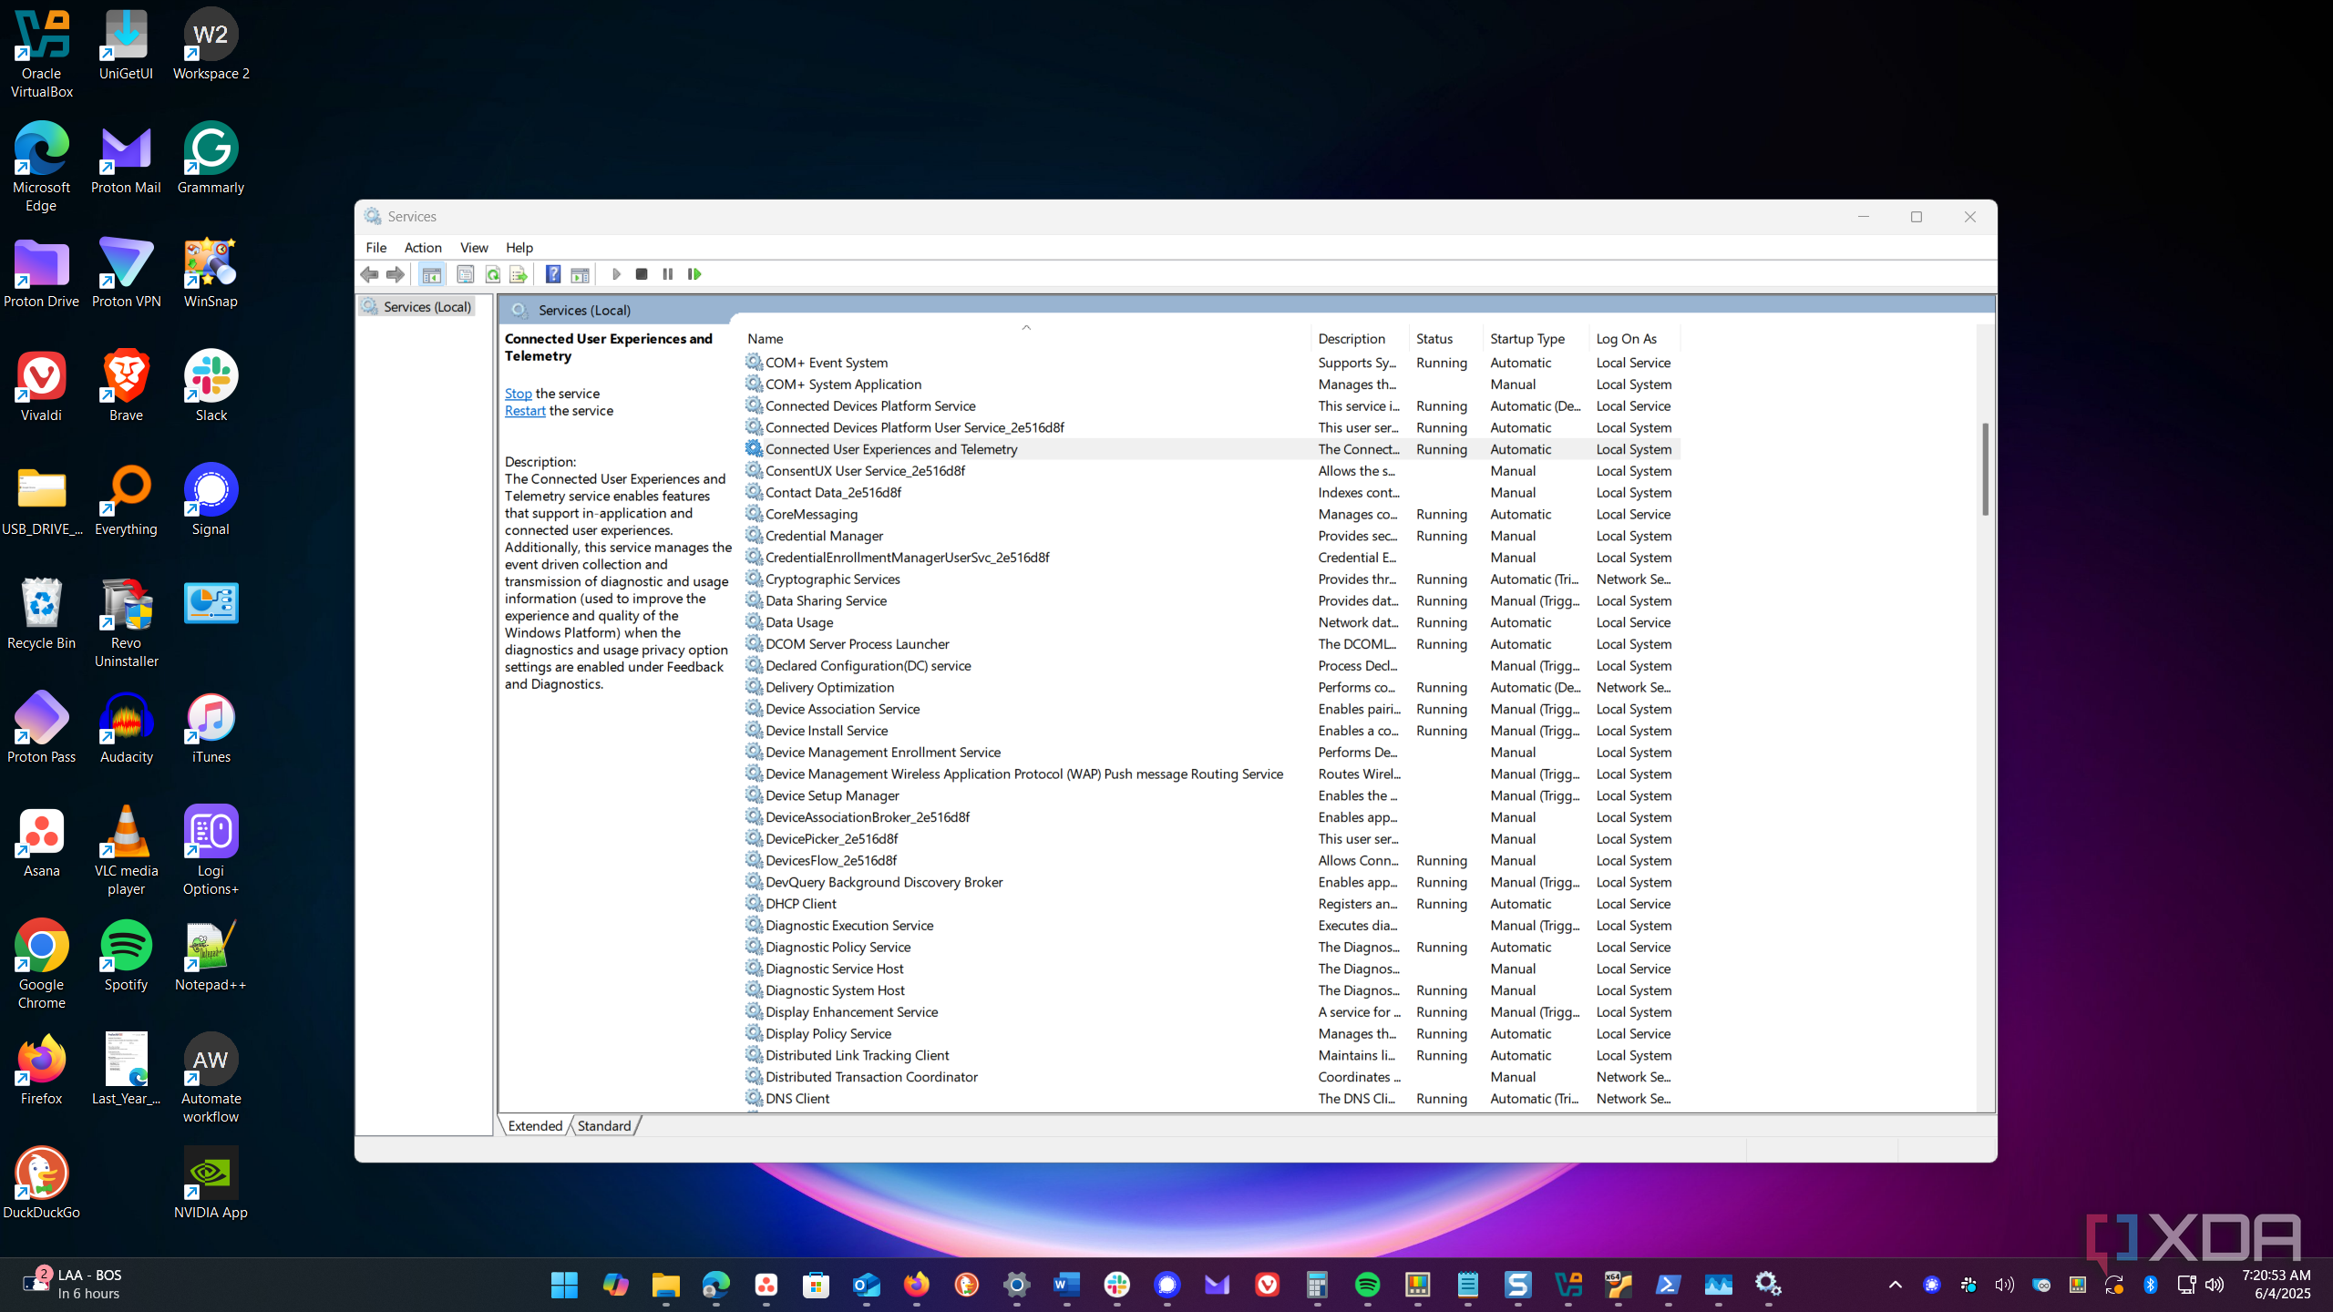Go back using the left arrow toolbar icon
Viewport: 2333px width, 1312px height.
(369, 274)
